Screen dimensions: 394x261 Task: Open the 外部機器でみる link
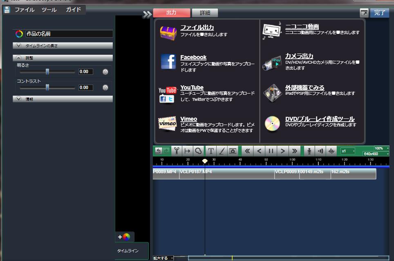click(x=304, y=87)
